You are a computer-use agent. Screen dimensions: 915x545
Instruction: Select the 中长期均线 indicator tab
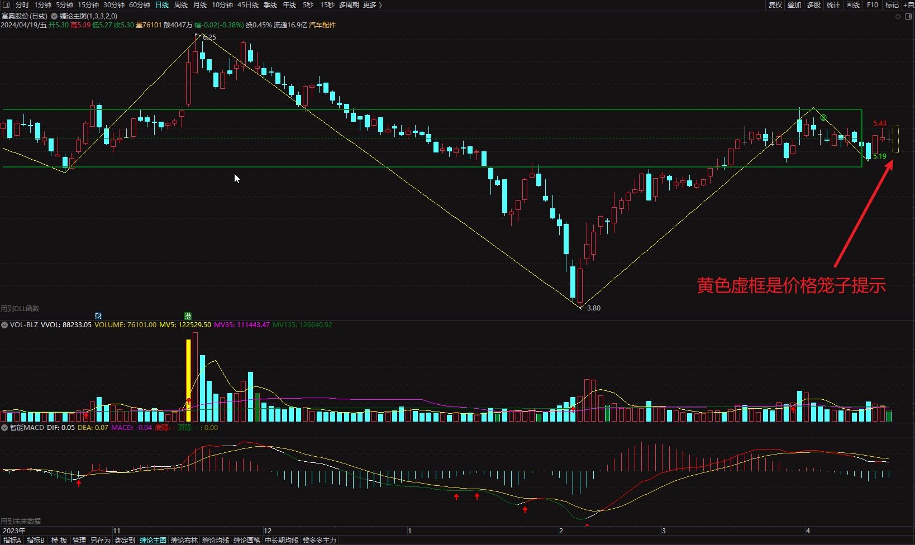pyautogui.click(x=282, y=540)
